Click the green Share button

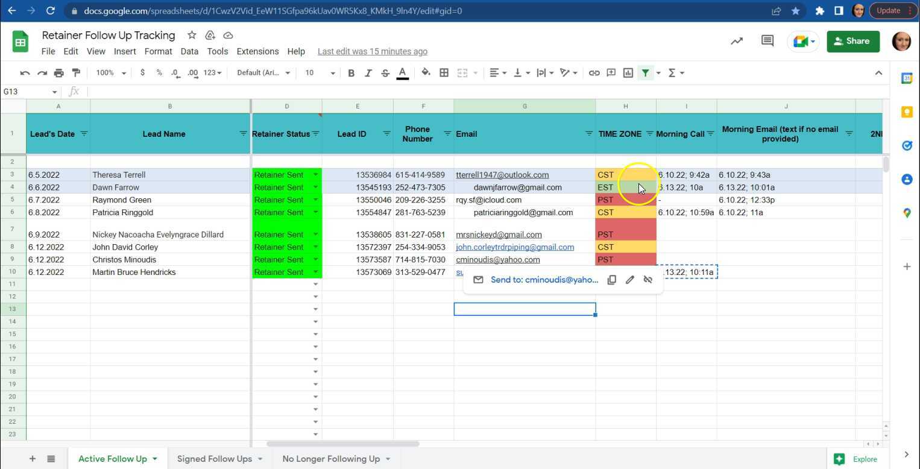(x=852, y=41)
